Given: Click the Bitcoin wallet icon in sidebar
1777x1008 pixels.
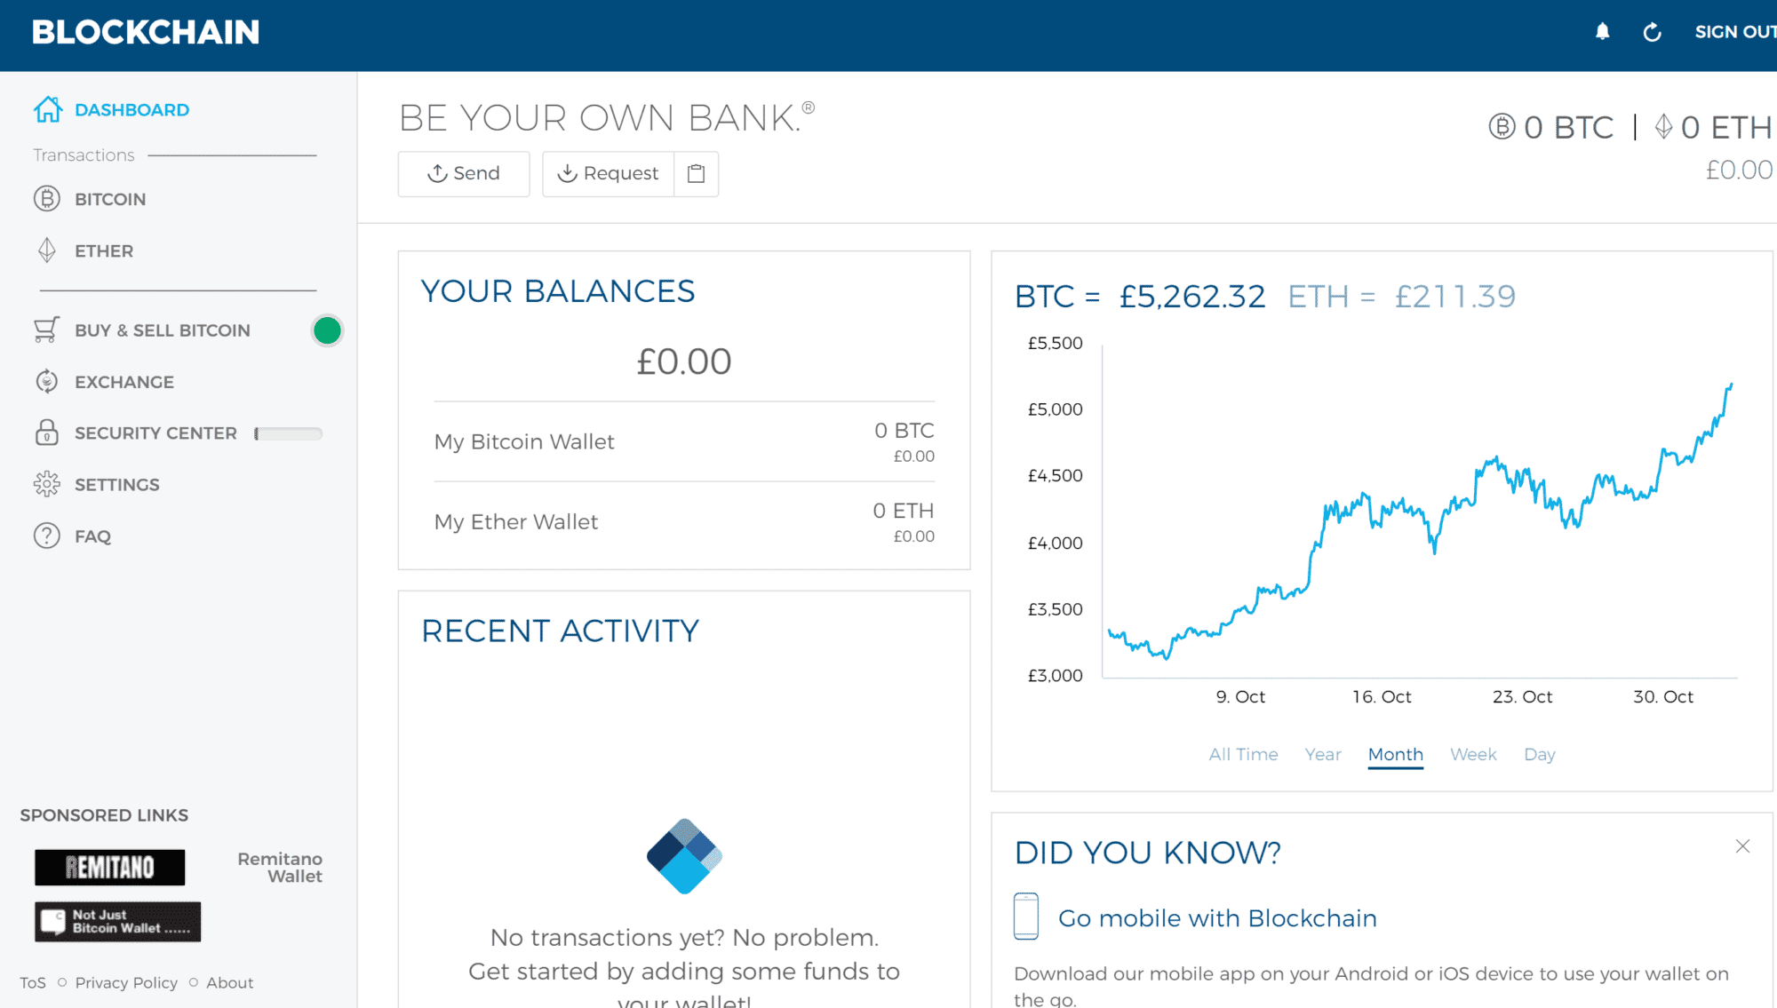Looking at the screenshot, I should click(46, 199).
